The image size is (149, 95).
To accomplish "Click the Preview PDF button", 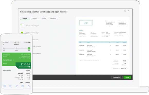I will pyautogui.click(x=117, y=77).
